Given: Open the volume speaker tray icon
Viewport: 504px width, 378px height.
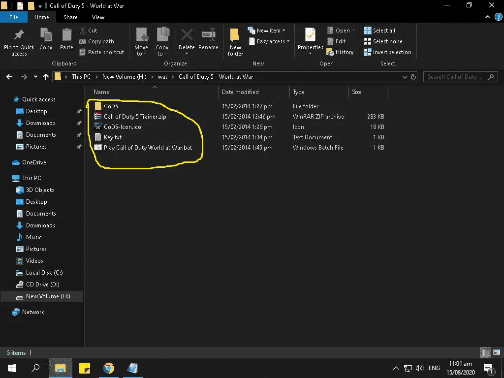Looking at the screenshot, I should point(419,368).
